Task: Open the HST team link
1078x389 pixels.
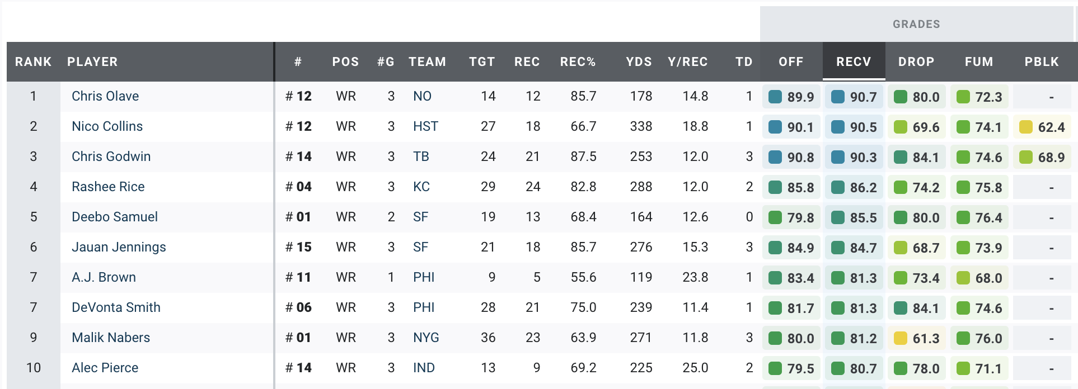Action: click(x=425, y=126)
